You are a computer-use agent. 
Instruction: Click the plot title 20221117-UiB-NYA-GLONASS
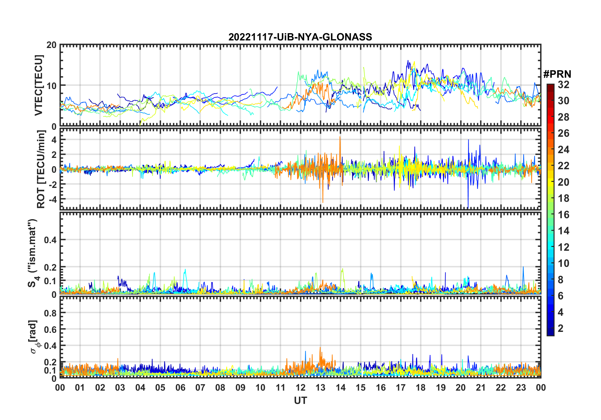coord(300,37)
